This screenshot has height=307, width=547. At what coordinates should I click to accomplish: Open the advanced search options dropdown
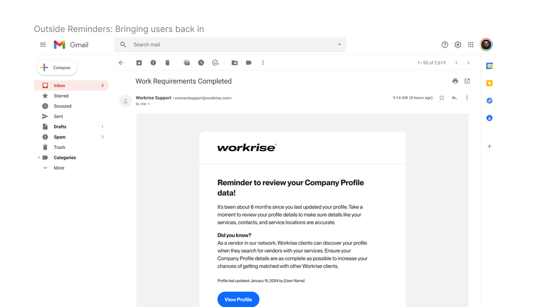339,44
